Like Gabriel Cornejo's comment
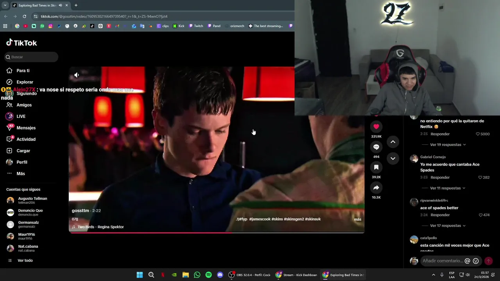Viewport: 500px width, 281px height. point(480,177)
